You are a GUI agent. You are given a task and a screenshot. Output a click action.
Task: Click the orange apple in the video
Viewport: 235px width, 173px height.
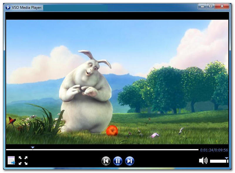[112, 131]
